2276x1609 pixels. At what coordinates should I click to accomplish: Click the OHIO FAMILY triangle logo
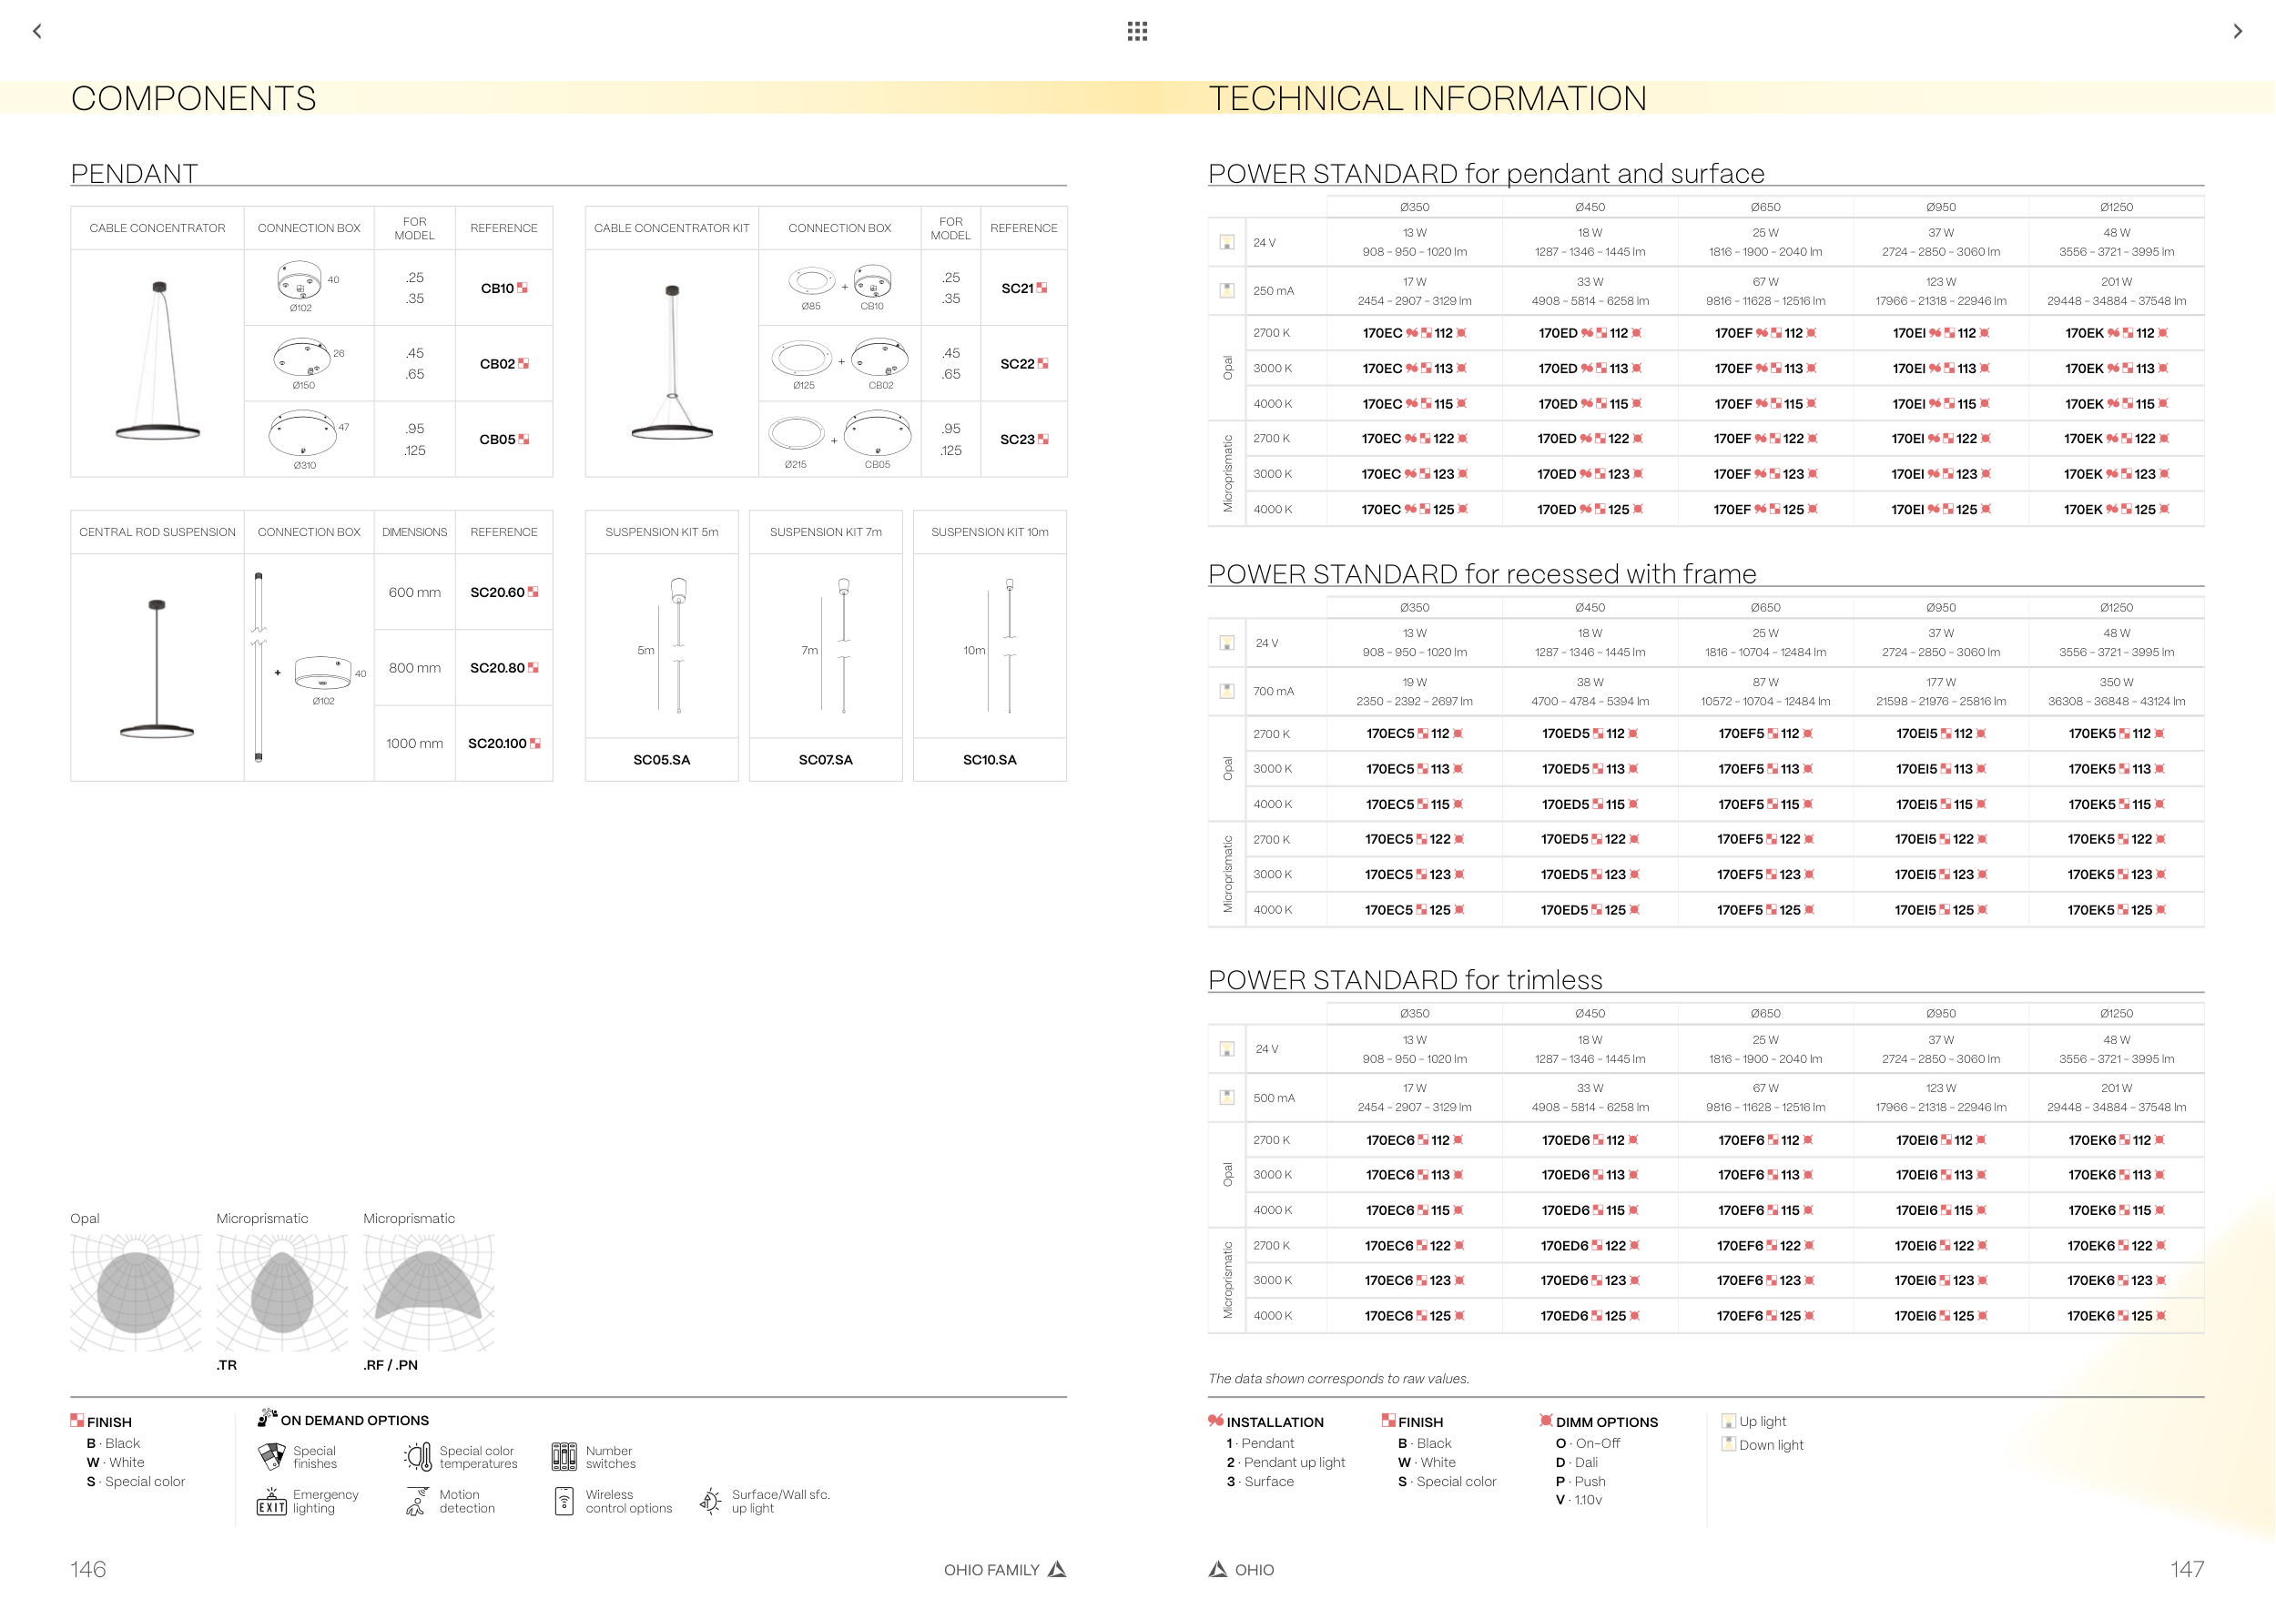(1057, 1569)
